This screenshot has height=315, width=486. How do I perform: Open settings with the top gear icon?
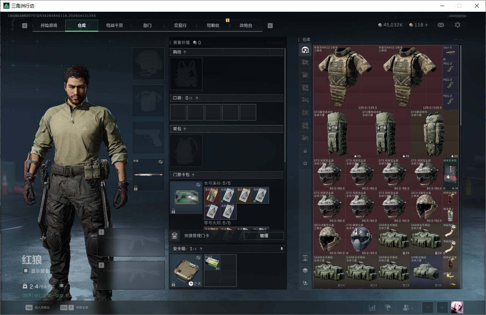tap(458, 25)
